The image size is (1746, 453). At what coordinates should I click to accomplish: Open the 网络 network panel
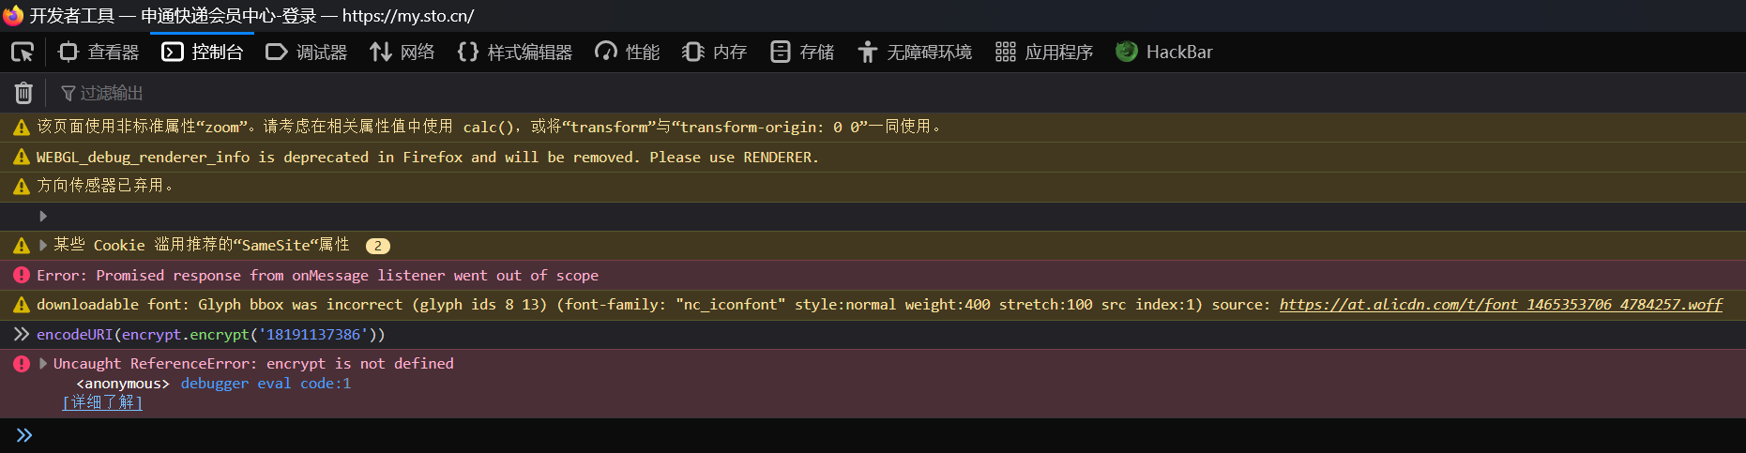point(402,53)
